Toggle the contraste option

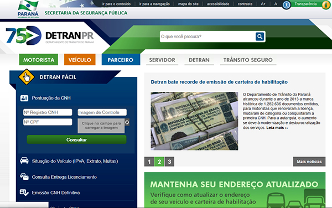point(245,4)
